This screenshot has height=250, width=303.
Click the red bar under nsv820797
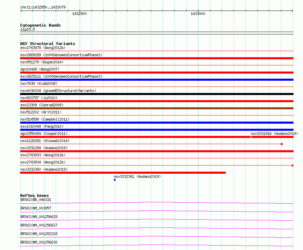pos(157,101)
